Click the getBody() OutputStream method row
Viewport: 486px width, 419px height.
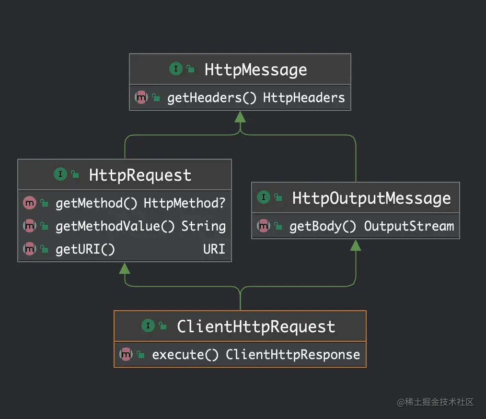[x=371, y=226]
